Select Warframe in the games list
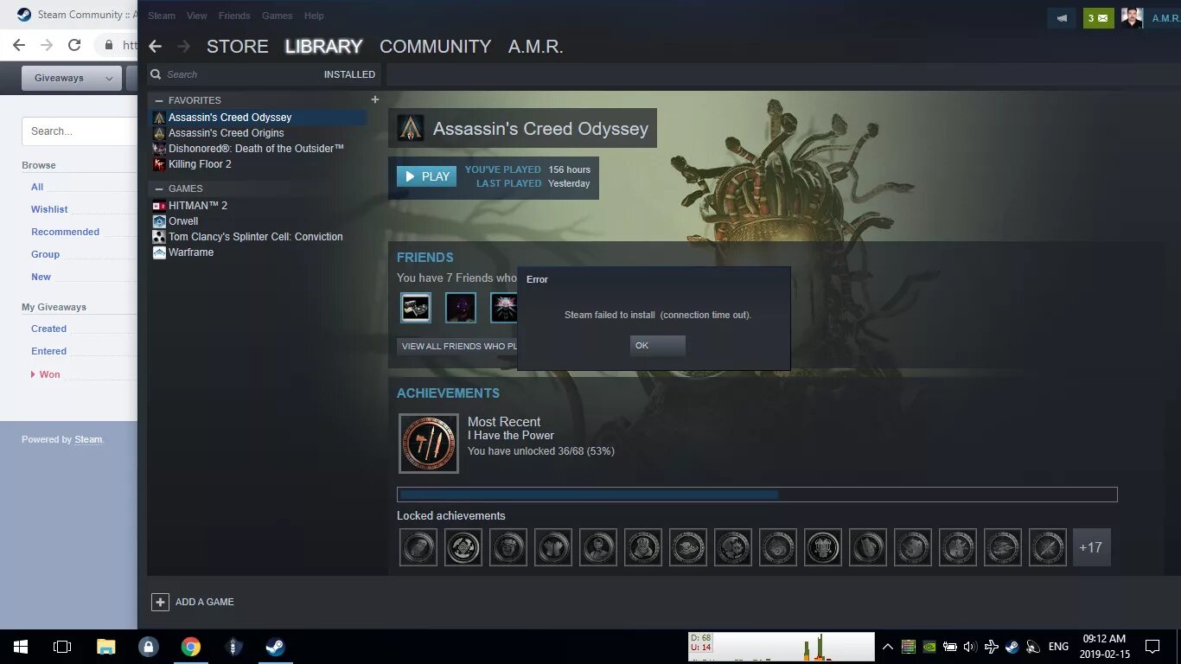 (x=259, y=252)
